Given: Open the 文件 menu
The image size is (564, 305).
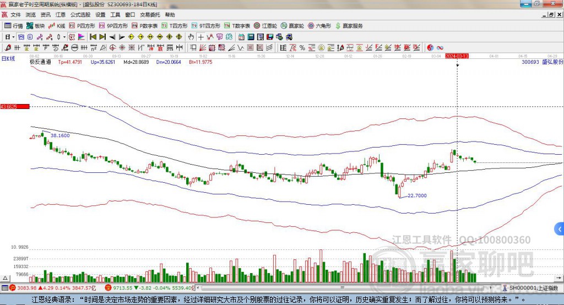Looking at the screenshot, I should pyautogui.click(x=15, y=15).
